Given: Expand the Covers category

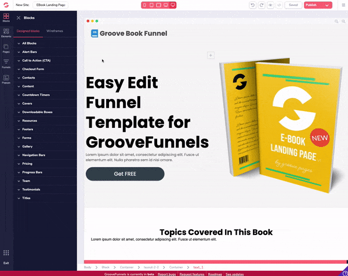Looking at the screenshot, I should click(45, 104).
